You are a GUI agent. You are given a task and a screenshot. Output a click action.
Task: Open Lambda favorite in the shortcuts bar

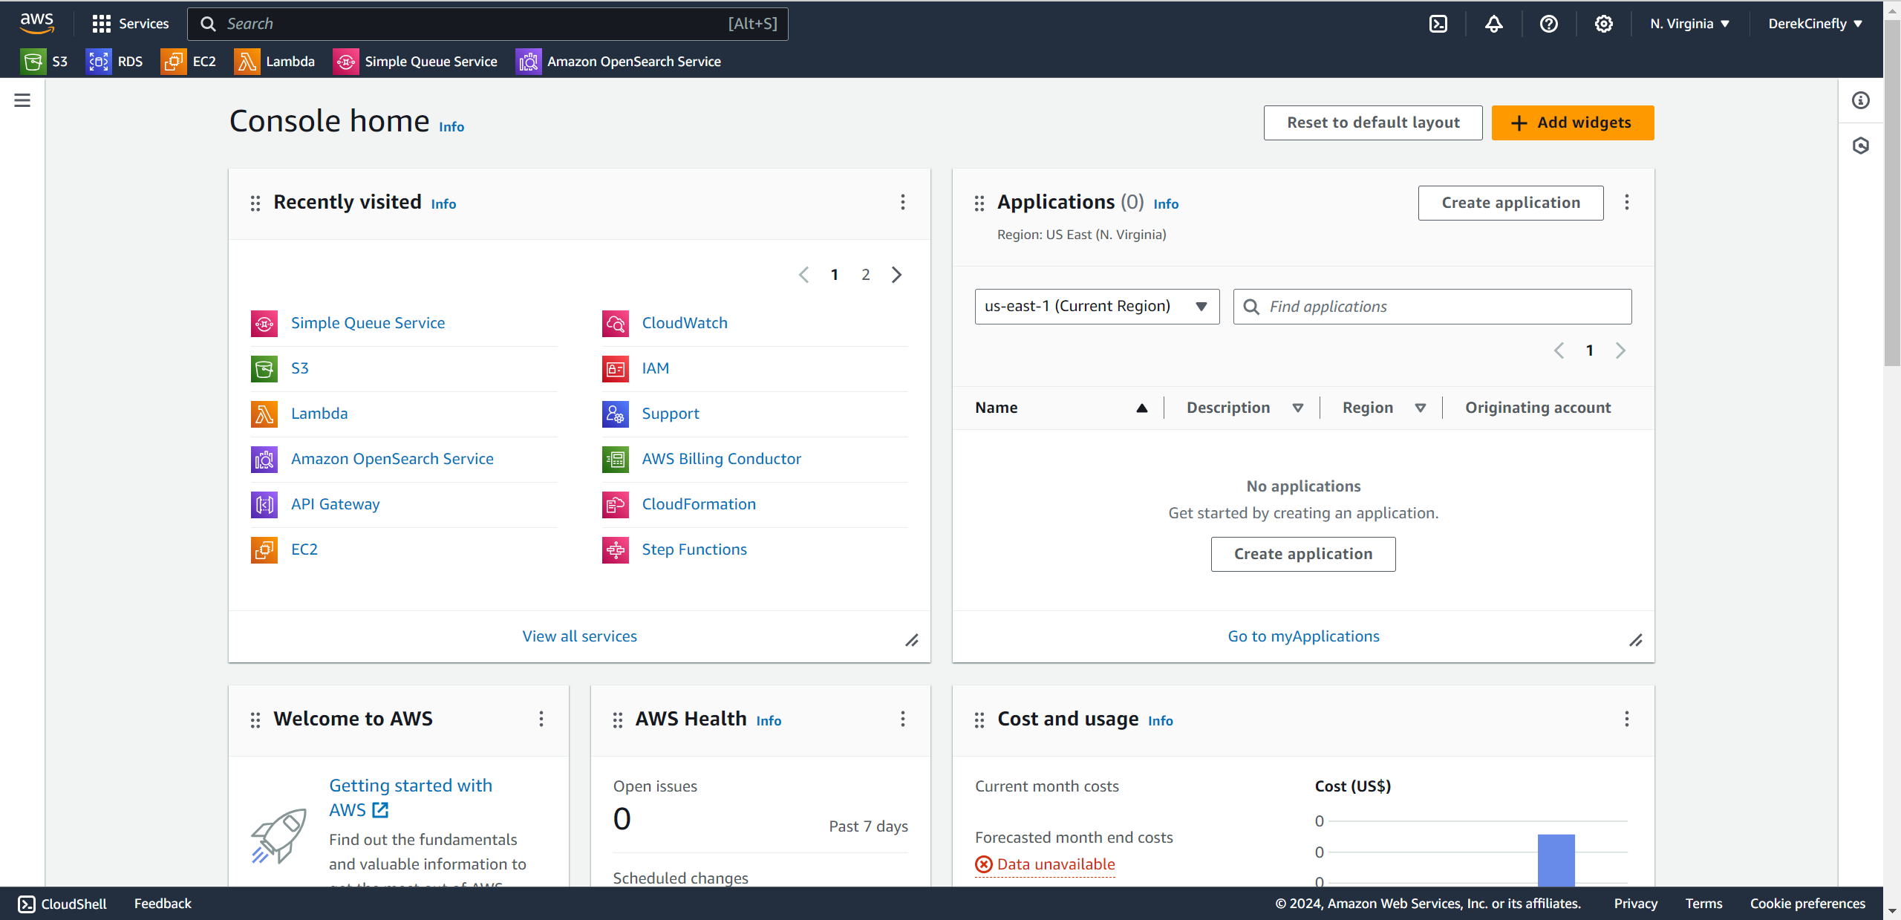tap(275, 62)
